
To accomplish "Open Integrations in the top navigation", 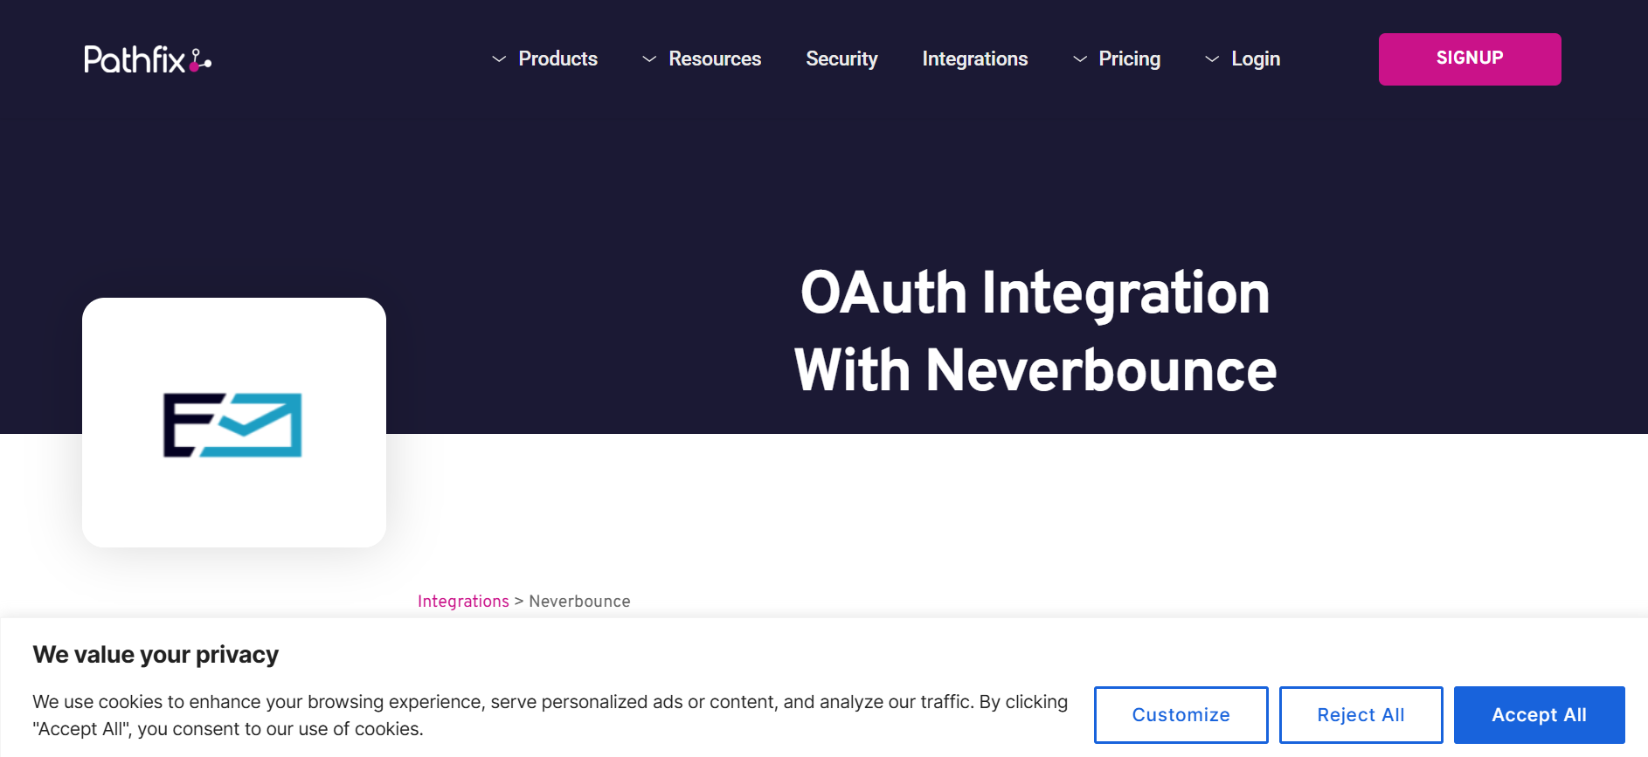I will tap(975, 58).
